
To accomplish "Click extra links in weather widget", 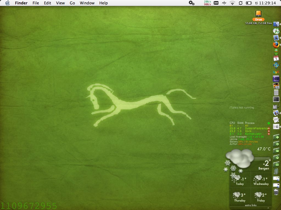I will tap(251, 205).
